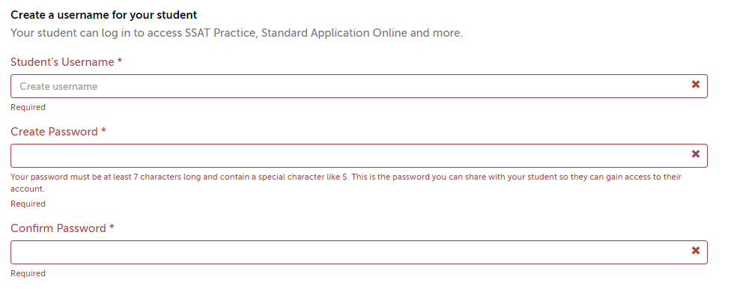Click the Required message below password hint
This screenshot has height=289, width=731.
click(28, 204)
